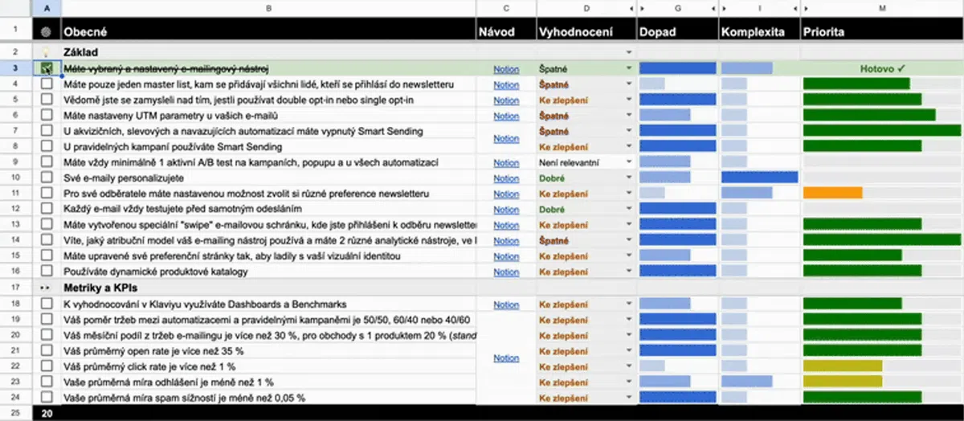Expand hidden columns before column M
The image size is (964, 421).
[806, 7]
